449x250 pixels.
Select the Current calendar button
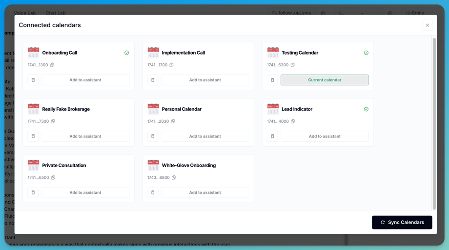[x=325, y=80]
